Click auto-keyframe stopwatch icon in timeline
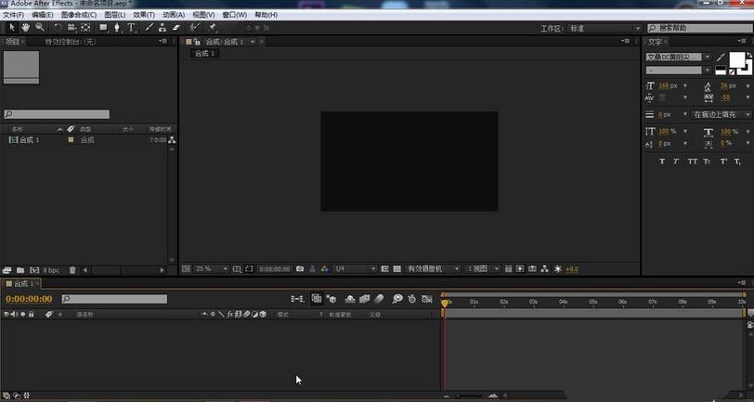The image size is (754, 402). pos(412,299)
